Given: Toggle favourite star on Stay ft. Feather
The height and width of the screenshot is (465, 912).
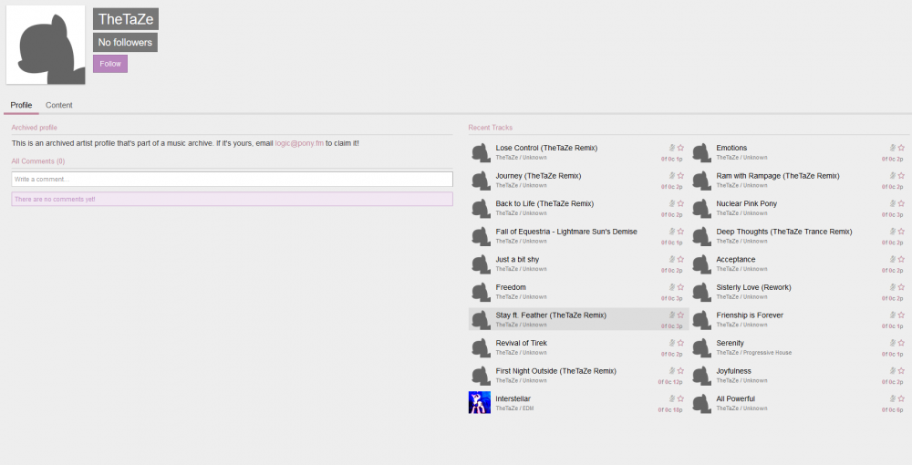Looking at the screenshot, I should [x=680, y=315].
